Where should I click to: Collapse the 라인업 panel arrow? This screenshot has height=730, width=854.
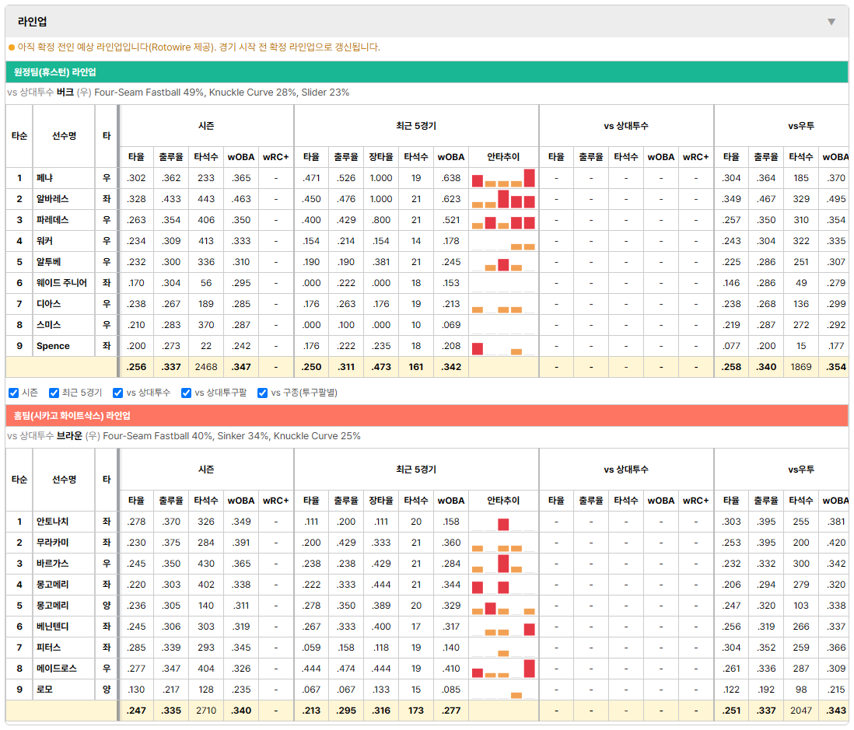click(831, 22)
